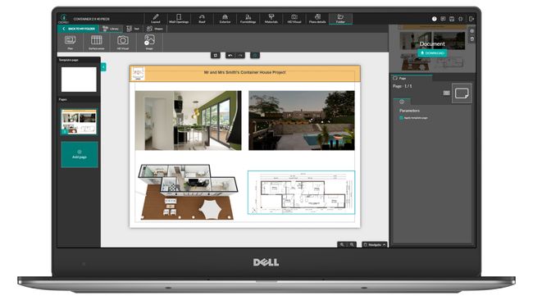Open the help icon in top bar
This screenshot has width=533, height=300.
(x=434, y=19)
